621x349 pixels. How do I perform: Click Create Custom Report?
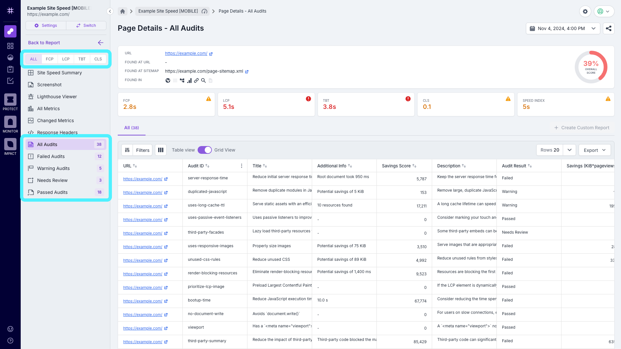tap(582, 128)
